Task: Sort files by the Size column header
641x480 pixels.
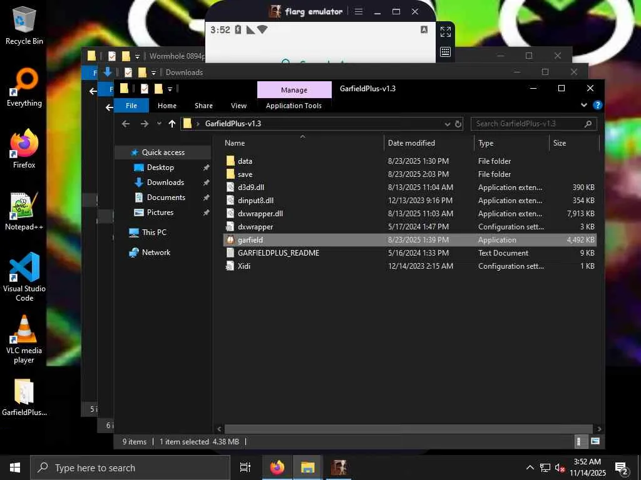Action: pos(575,143)
